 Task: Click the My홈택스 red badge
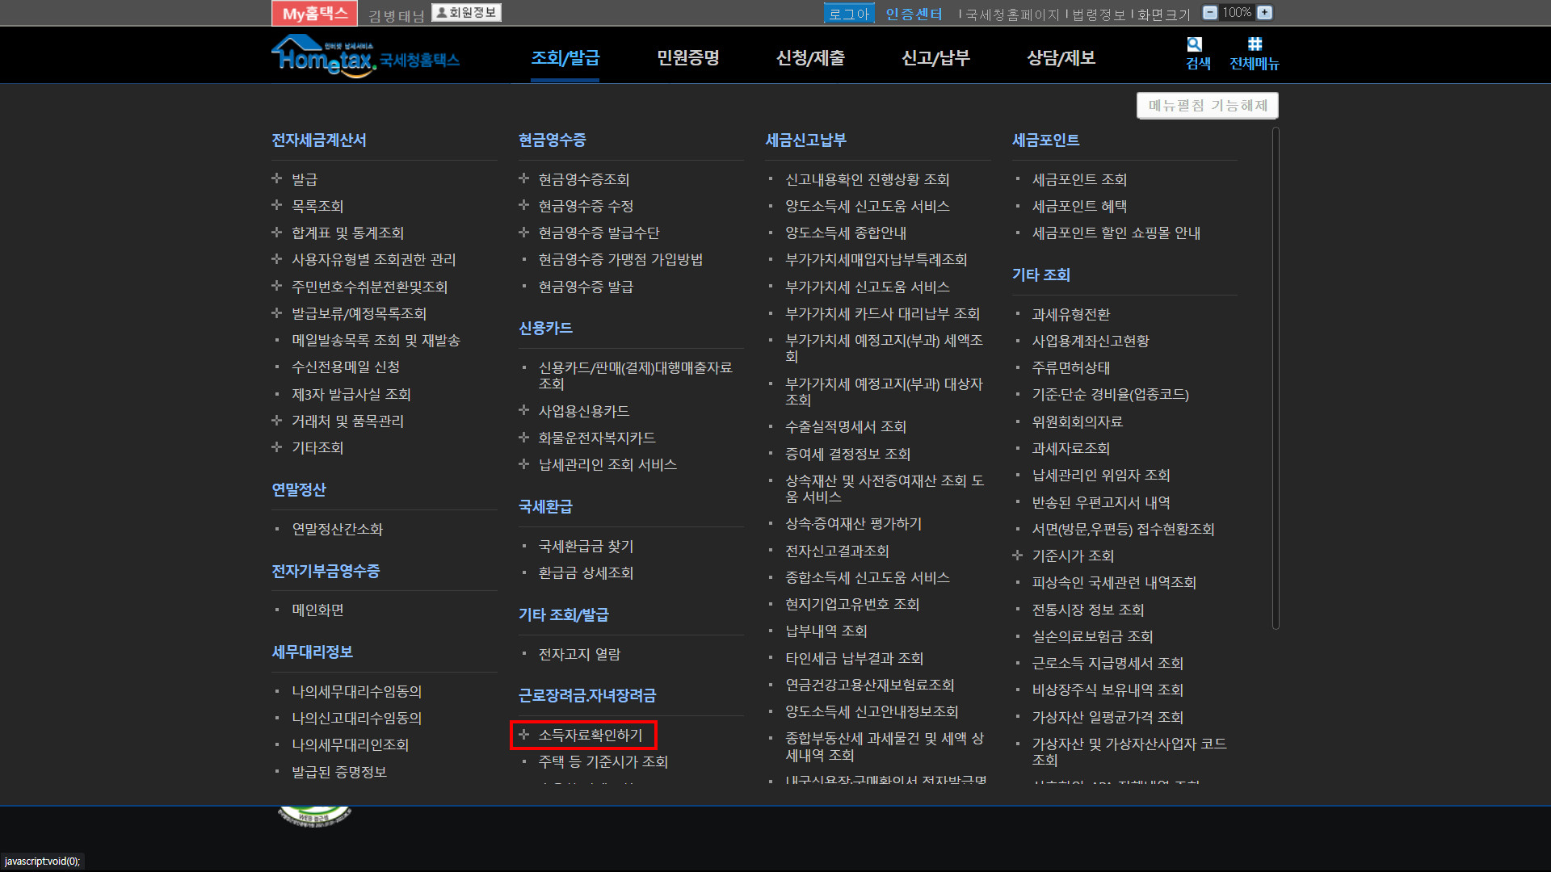(314, 14)
